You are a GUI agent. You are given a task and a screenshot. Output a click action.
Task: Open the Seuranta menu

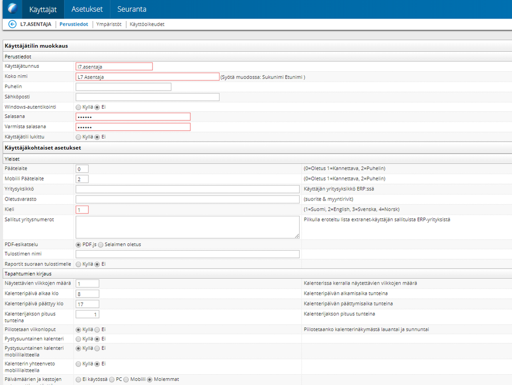pyautogui.click(x=132, y=9)
